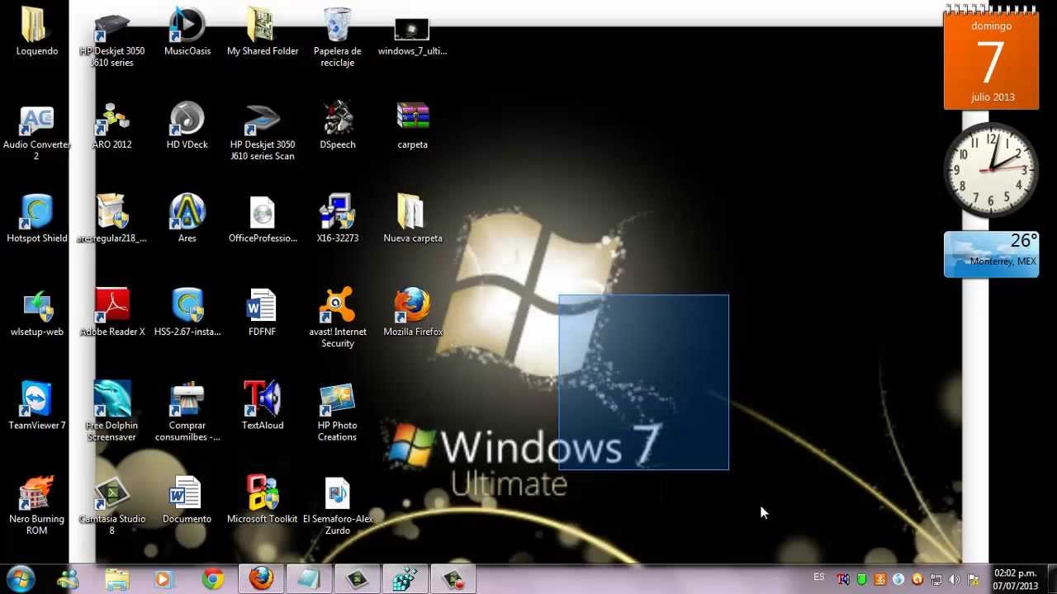
Task: Select the MusicOasis desktop shortcut
Action: pyautogui.click(x=187, y=31)
